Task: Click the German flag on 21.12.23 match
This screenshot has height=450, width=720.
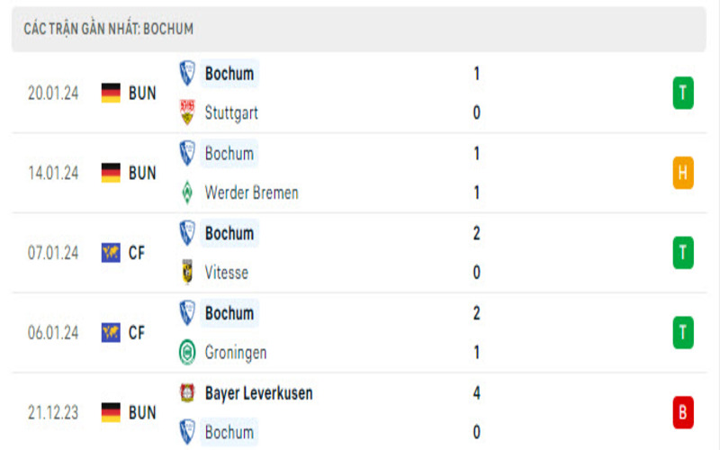Action: point(111,413)
